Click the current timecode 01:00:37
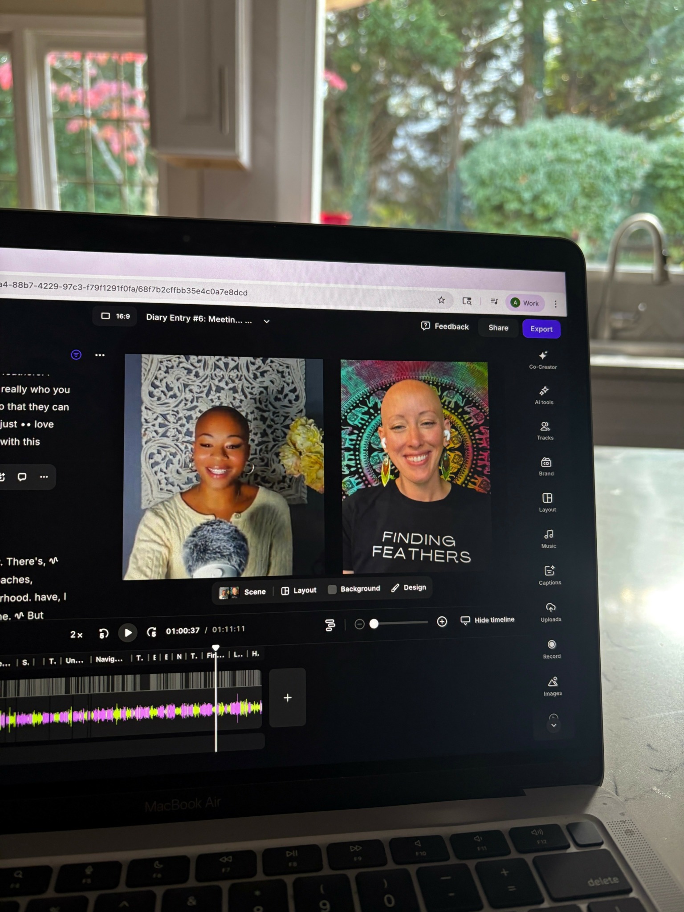Viewport: 684px width, 912px height. [183, 631]
